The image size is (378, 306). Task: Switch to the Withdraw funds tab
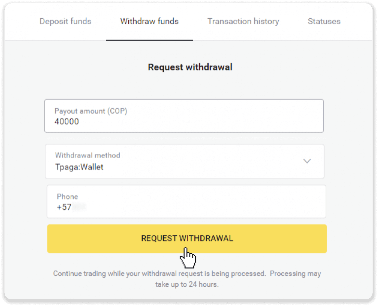(149, 21)
